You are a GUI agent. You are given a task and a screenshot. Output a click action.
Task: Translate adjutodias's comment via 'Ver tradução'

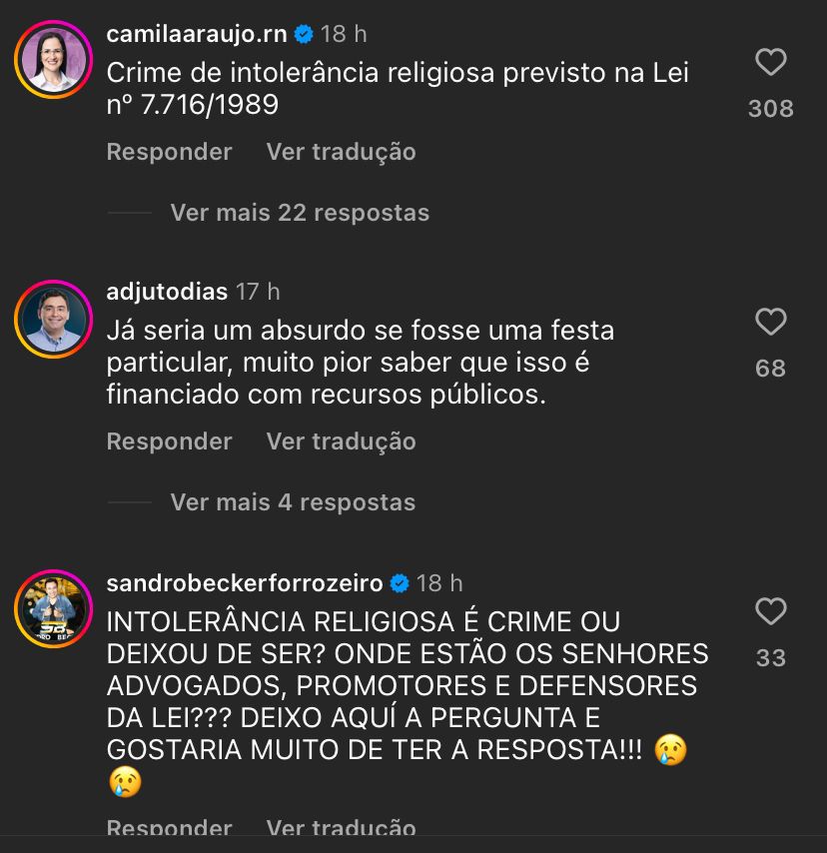(x=341, y=441)
